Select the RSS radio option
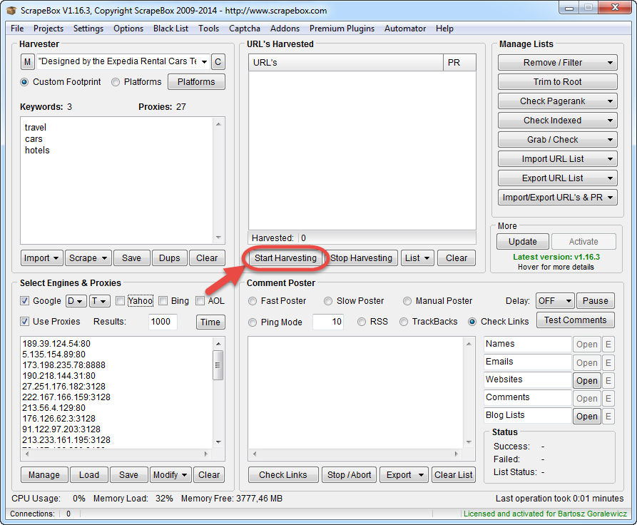Screen dimensions: 637x525 (x=362, y=322)
